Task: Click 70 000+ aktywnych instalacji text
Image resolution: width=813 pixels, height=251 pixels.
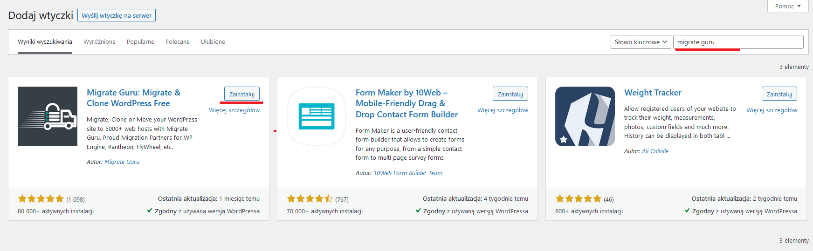Action: [324, 211]
